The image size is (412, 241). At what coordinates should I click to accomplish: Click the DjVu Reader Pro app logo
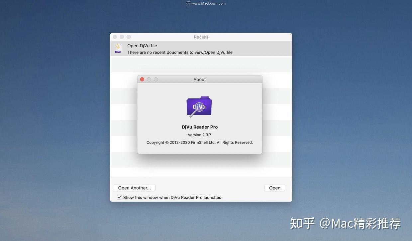[199, 106]
